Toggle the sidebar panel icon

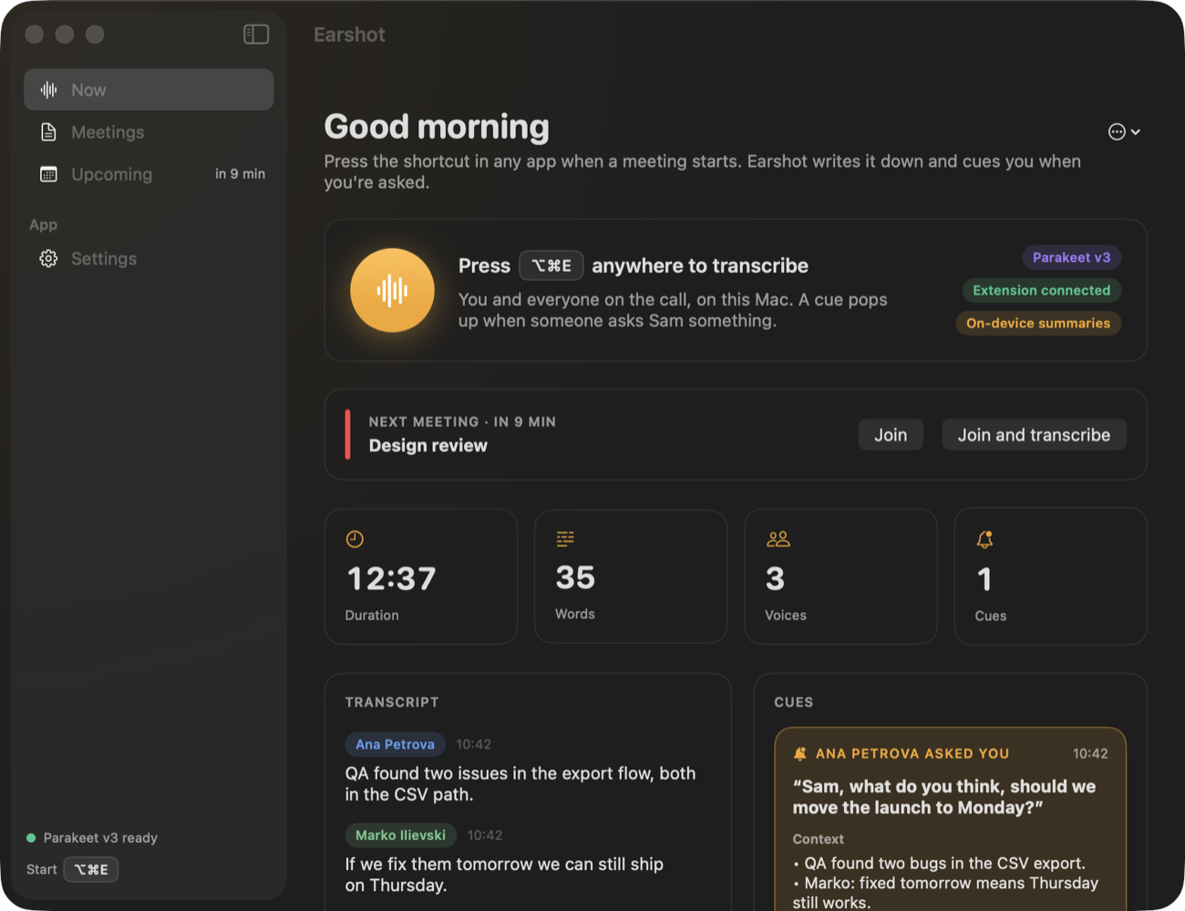point(256,35)
